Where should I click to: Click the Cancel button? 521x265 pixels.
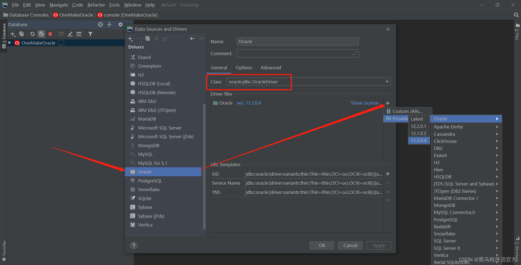click(x=350, y=245)
